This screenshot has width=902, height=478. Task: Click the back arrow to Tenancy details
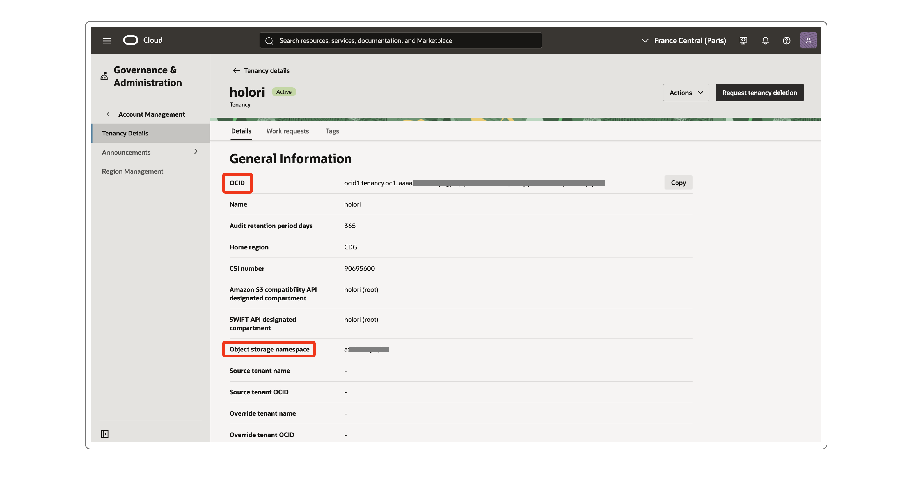[236, 70]
